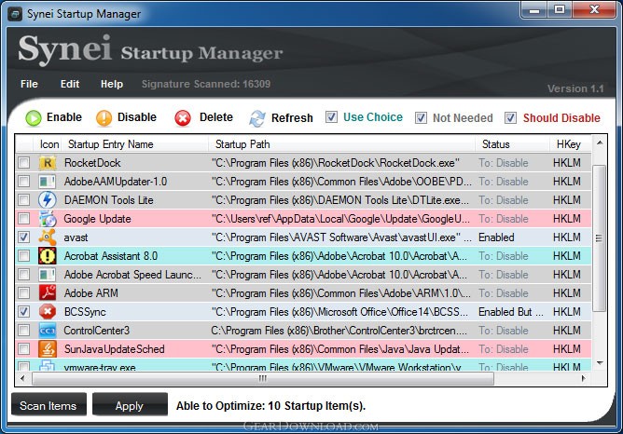Screen dimensions: 623x434
Task: Select the RocketDock.exe startup path
Action: (336, 163)
